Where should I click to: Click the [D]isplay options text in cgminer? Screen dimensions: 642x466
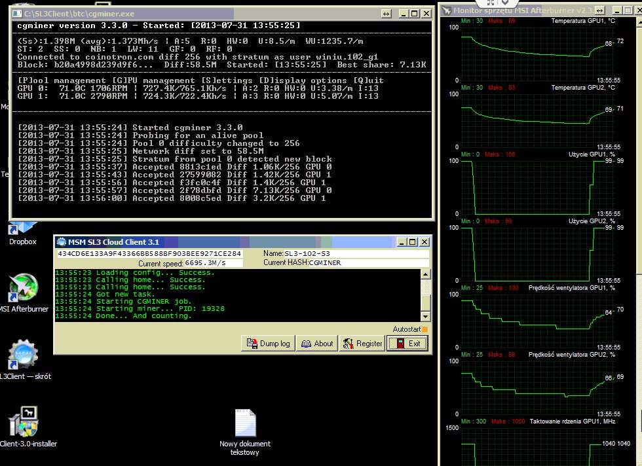(303, 81)
